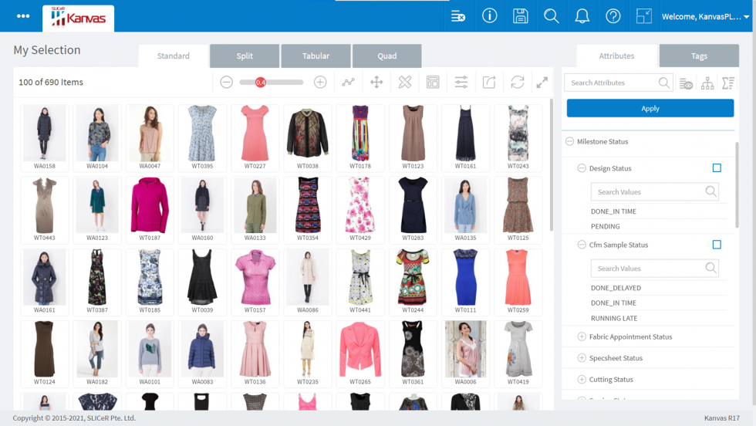
Task: Select the move arrows tool
Action: [x=376, y=82]
